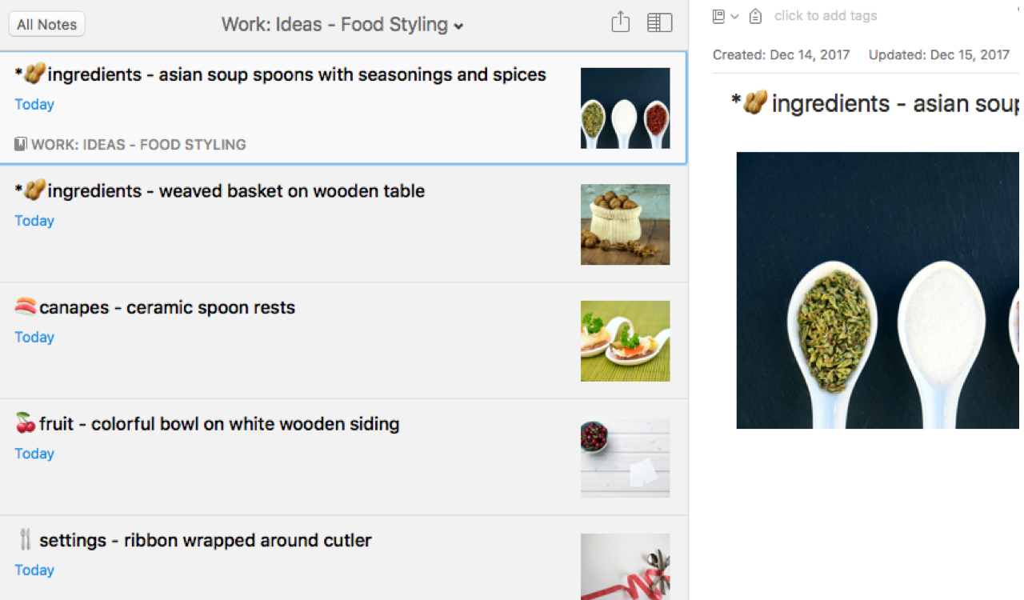Click the notebook icon above the note editor
The image size is (1024, 600).
[718, 16]
